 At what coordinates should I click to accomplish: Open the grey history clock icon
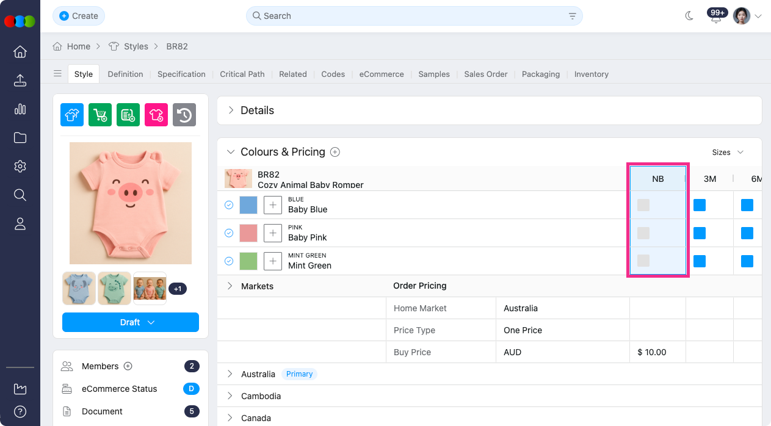(x=184, y=115)
